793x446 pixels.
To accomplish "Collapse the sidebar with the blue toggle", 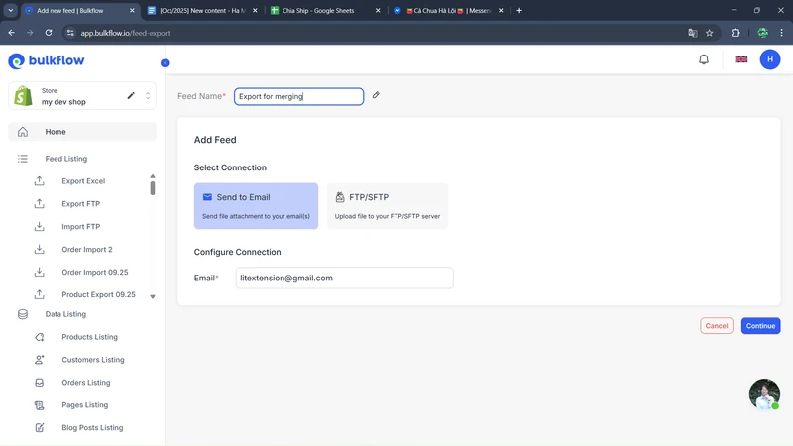I will (165, 63).
